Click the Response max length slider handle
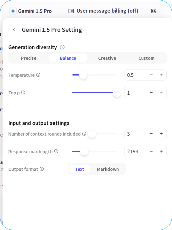 84,151
